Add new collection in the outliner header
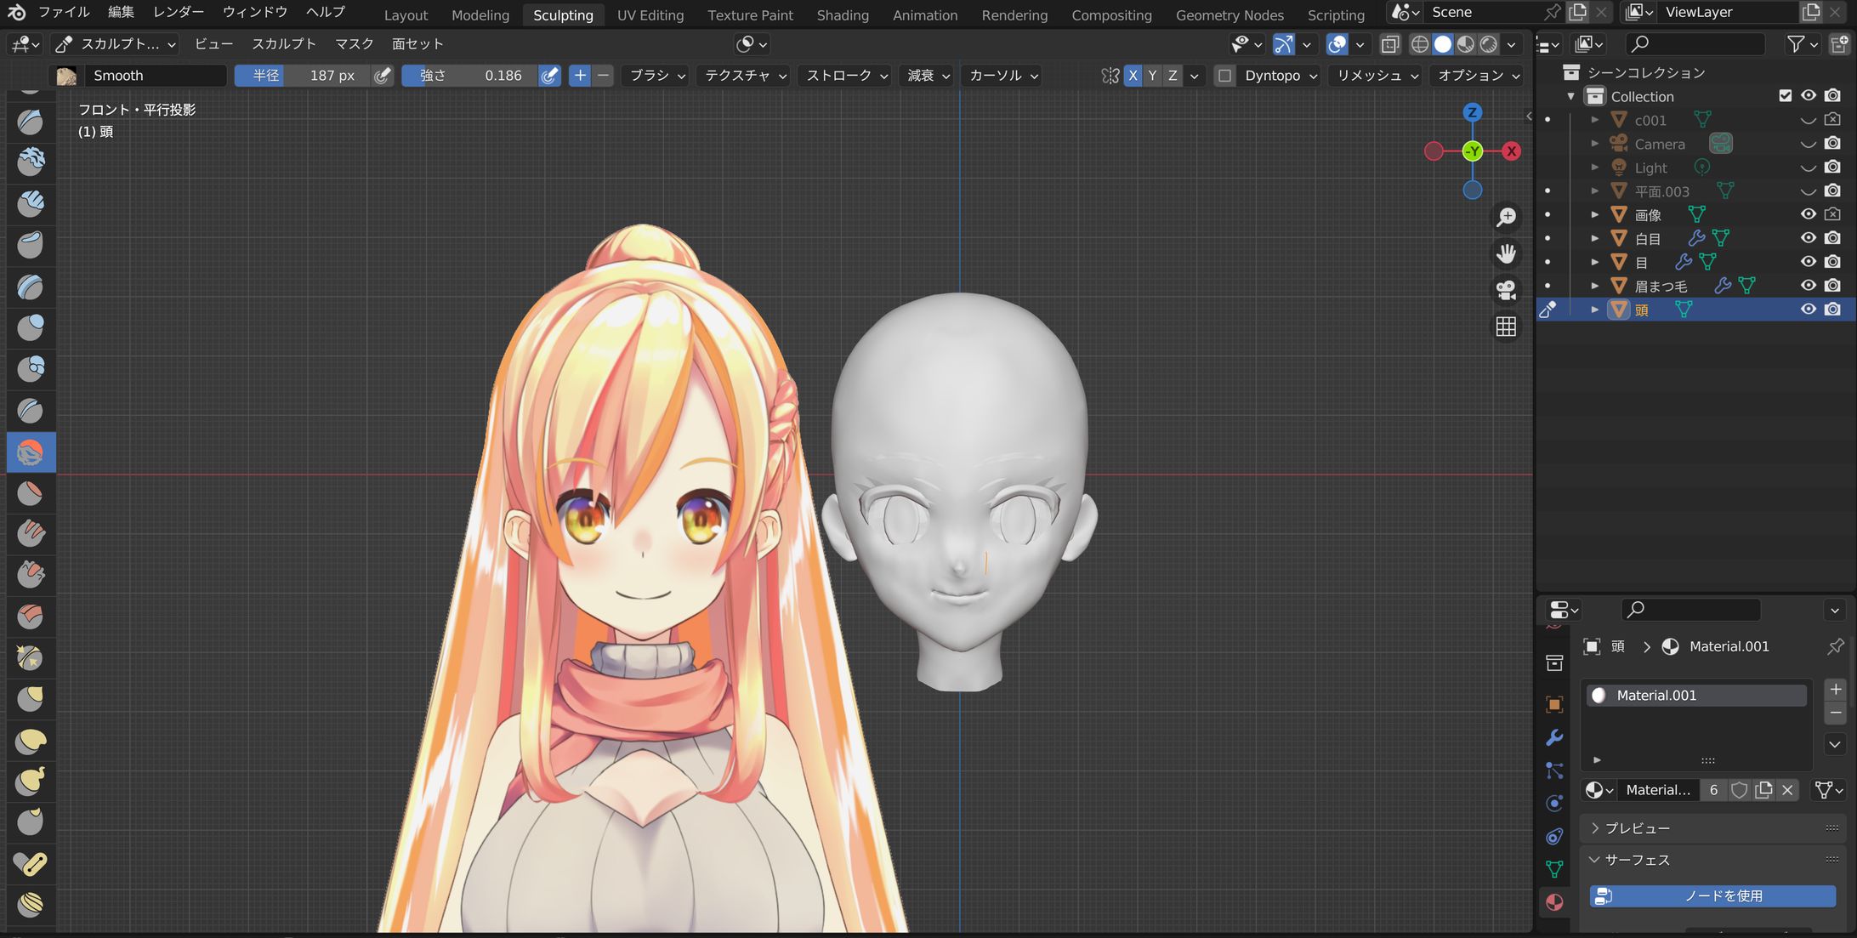1857x938 pixels. 1840,43
